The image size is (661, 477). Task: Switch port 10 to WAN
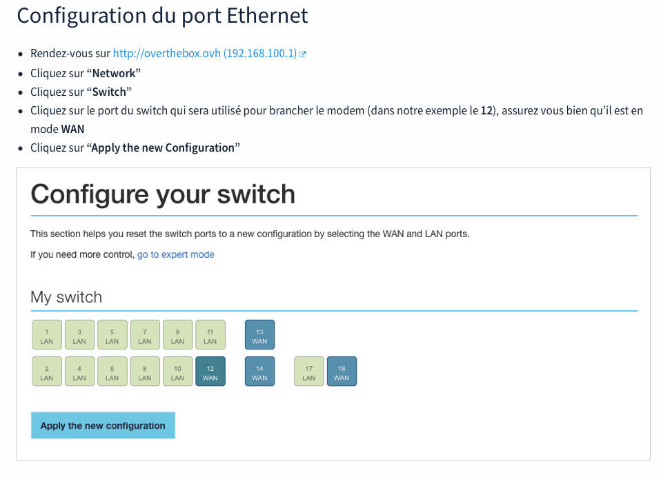(177, 372)
